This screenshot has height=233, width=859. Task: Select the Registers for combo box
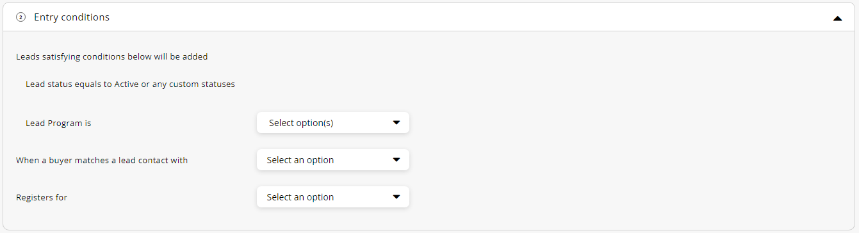point(333,197)
